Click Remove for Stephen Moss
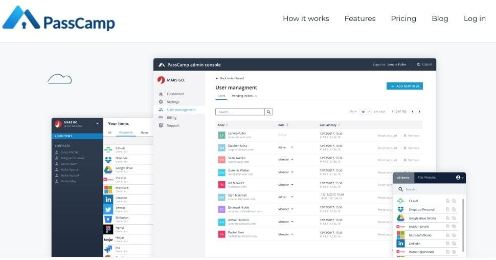 411,148
